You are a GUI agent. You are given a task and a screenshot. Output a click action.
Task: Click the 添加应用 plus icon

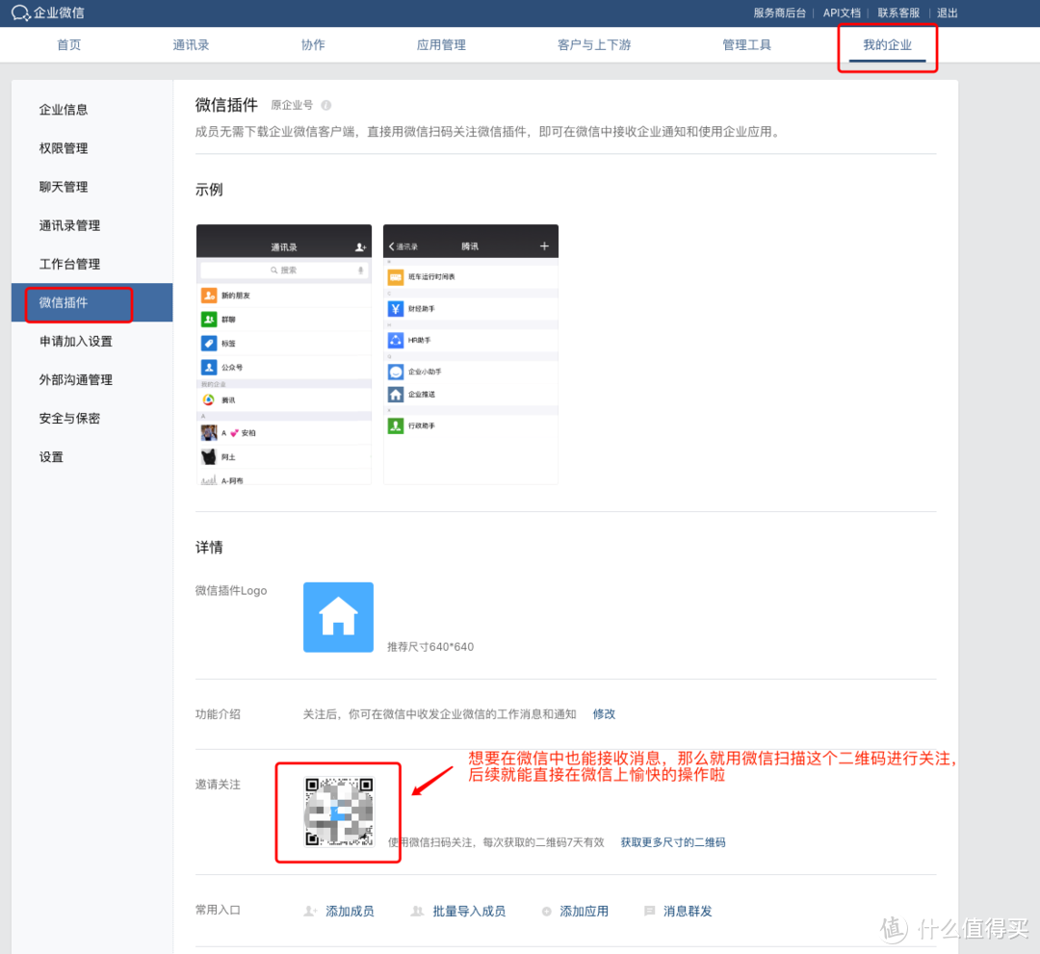(547, 911)
